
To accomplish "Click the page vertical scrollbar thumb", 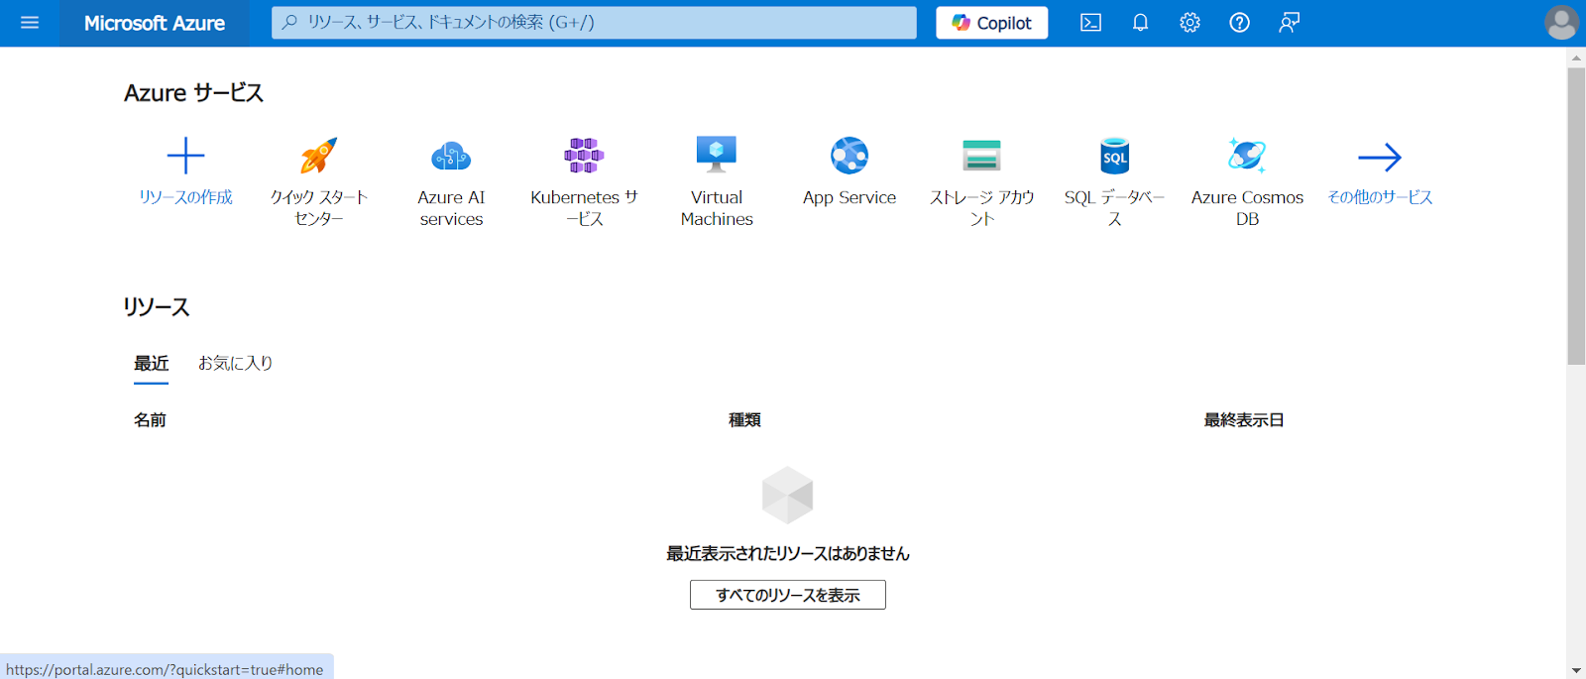I will 1576,216.
